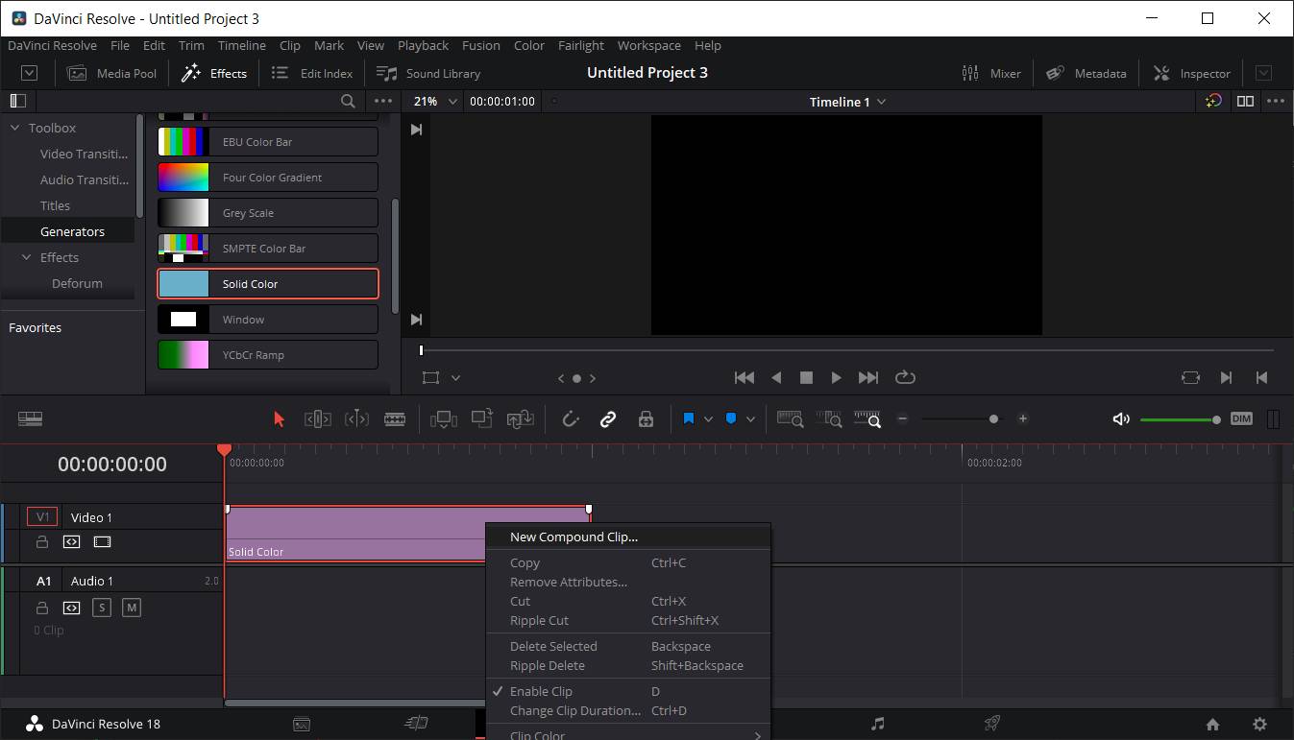The image size is (1294, 740).
Task: Open transform overlay mode dropdown arrow
Action: click(x=455, y=378)
